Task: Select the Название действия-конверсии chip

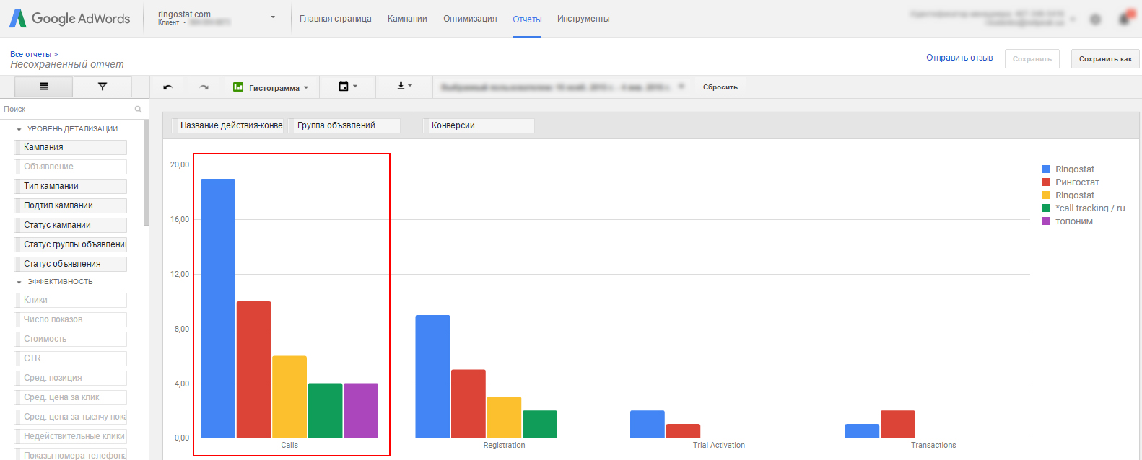Action: click(228, 125)
